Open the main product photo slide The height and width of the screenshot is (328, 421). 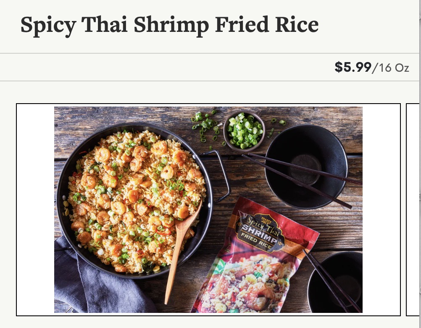[208, 210]
